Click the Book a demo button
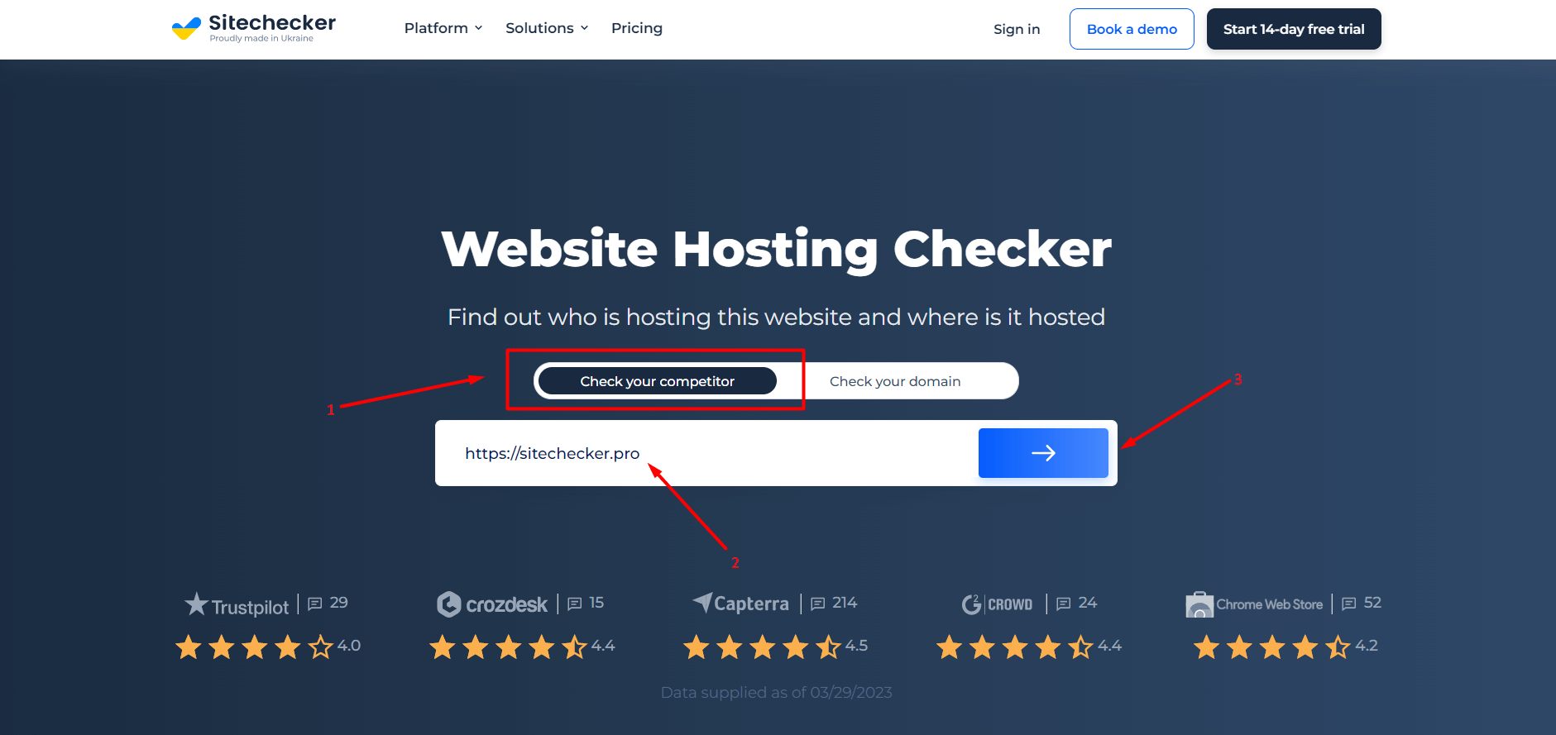 pos(1132,29)
